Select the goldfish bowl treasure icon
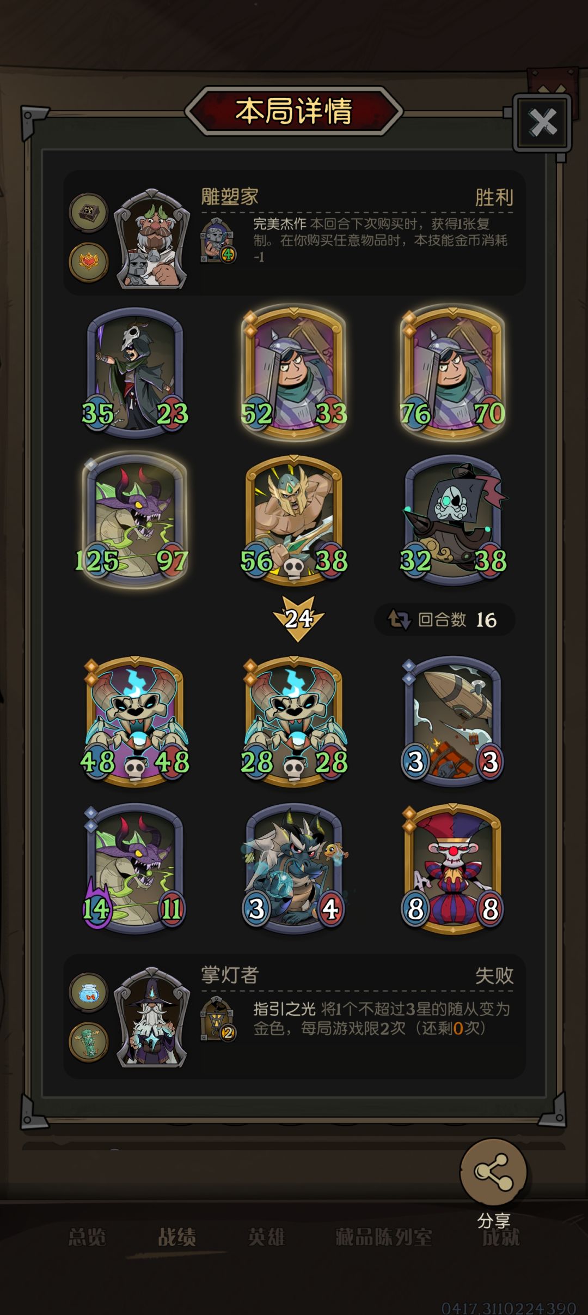Screen dimensions: 588x1315 89,993
